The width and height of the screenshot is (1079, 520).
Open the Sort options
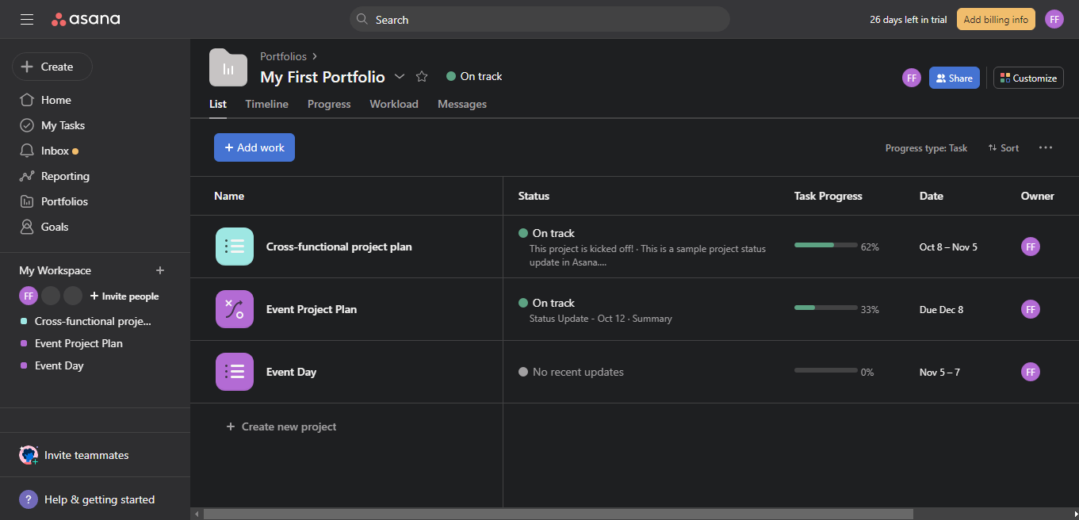coord(1003,147)
